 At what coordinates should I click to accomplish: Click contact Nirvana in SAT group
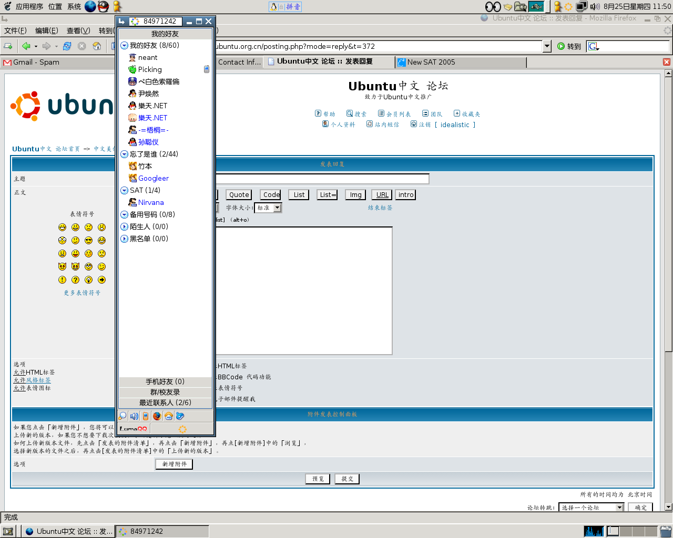pyautogui.click(x=151, y=202)
